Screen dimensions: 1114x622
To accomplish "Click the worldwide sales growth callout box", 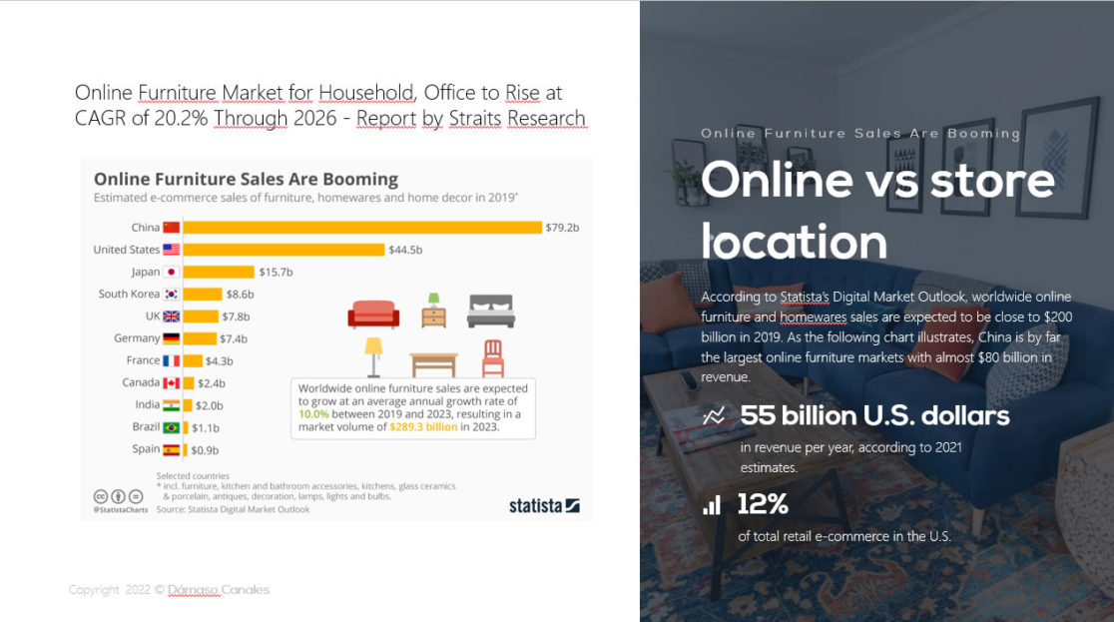I will point(412,407).
